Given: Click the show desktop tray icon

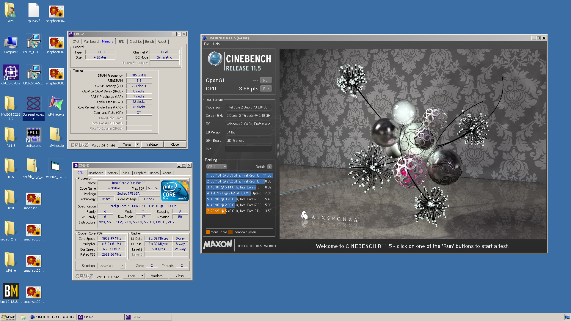Looking at the screenshot, I should click(x=567, y=317).
